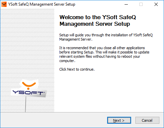Viewport: 164px width, 128px height.
Task: Click the empty footer area left of Next
Action: (54, 120)
